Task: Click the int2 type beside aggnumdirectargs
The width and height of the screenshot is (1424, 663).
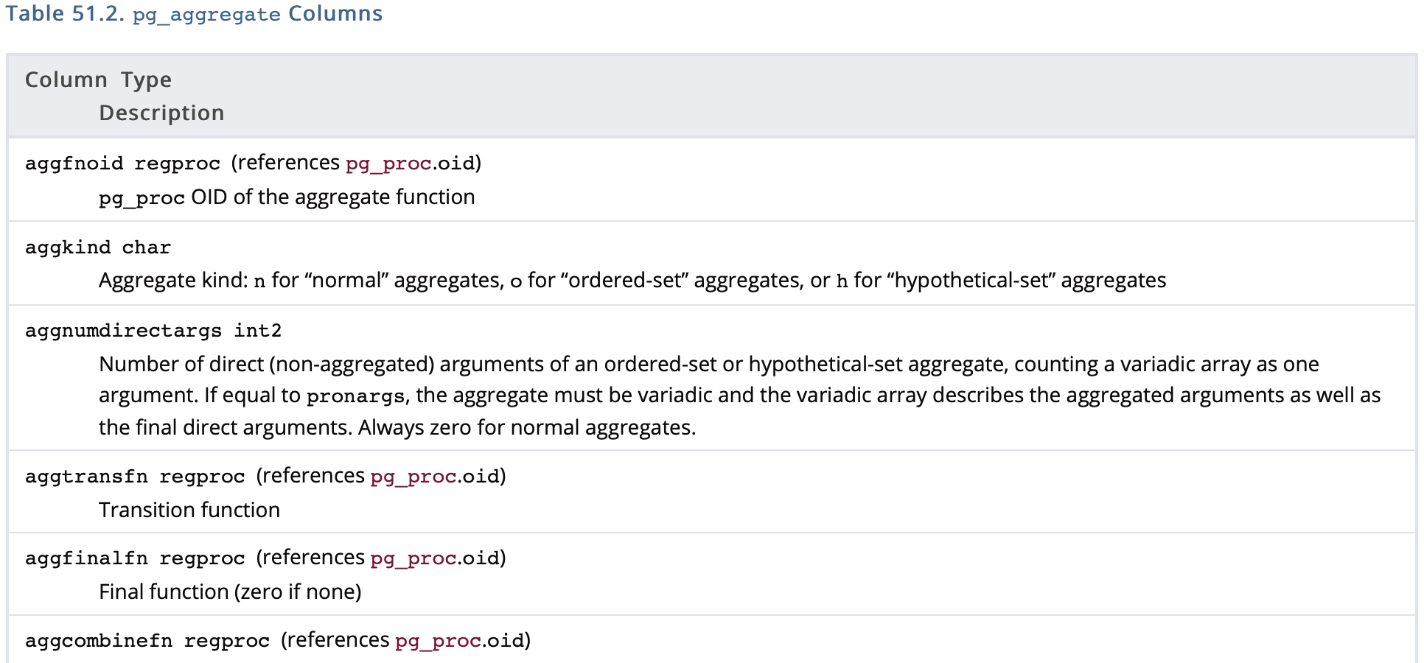Action: (257, 331)
